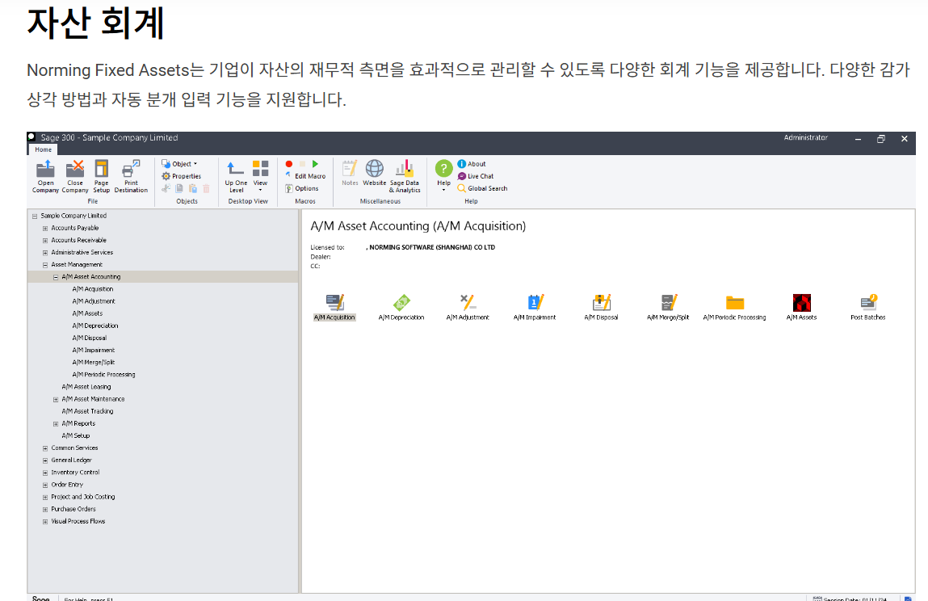
Task: Open Page Setup
Action: 101,176
